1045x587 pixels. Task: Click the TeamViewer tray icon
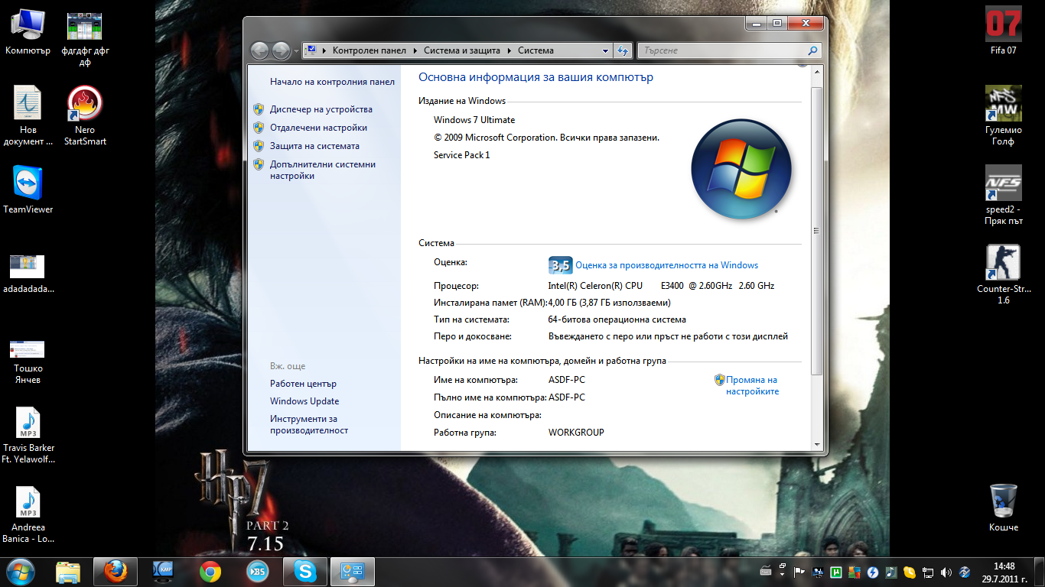tap(965, 572)
